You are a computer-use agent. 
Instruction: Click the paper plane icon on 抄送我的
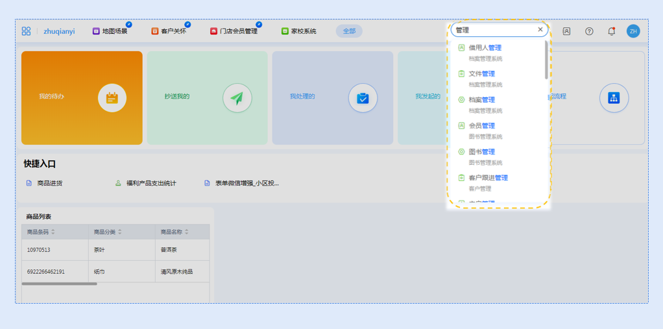[x=237, y=98]
